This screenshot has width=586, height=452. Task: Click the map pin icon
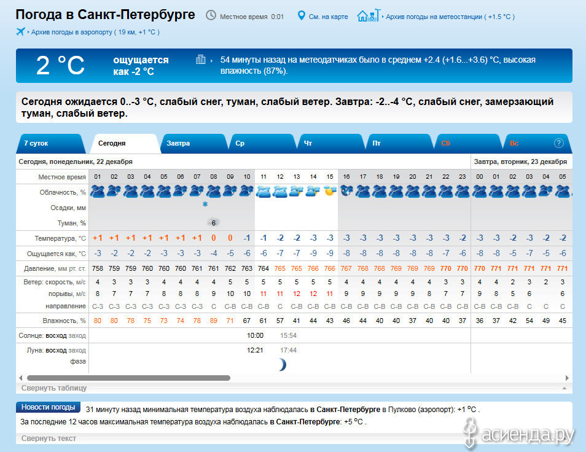tap(301, 15)
